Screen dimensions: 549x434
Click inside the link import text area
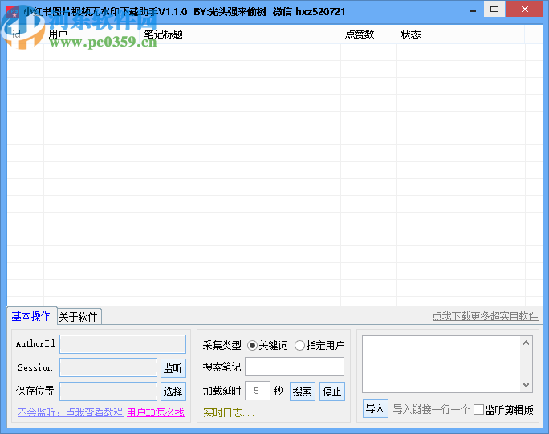pos(441,364)
